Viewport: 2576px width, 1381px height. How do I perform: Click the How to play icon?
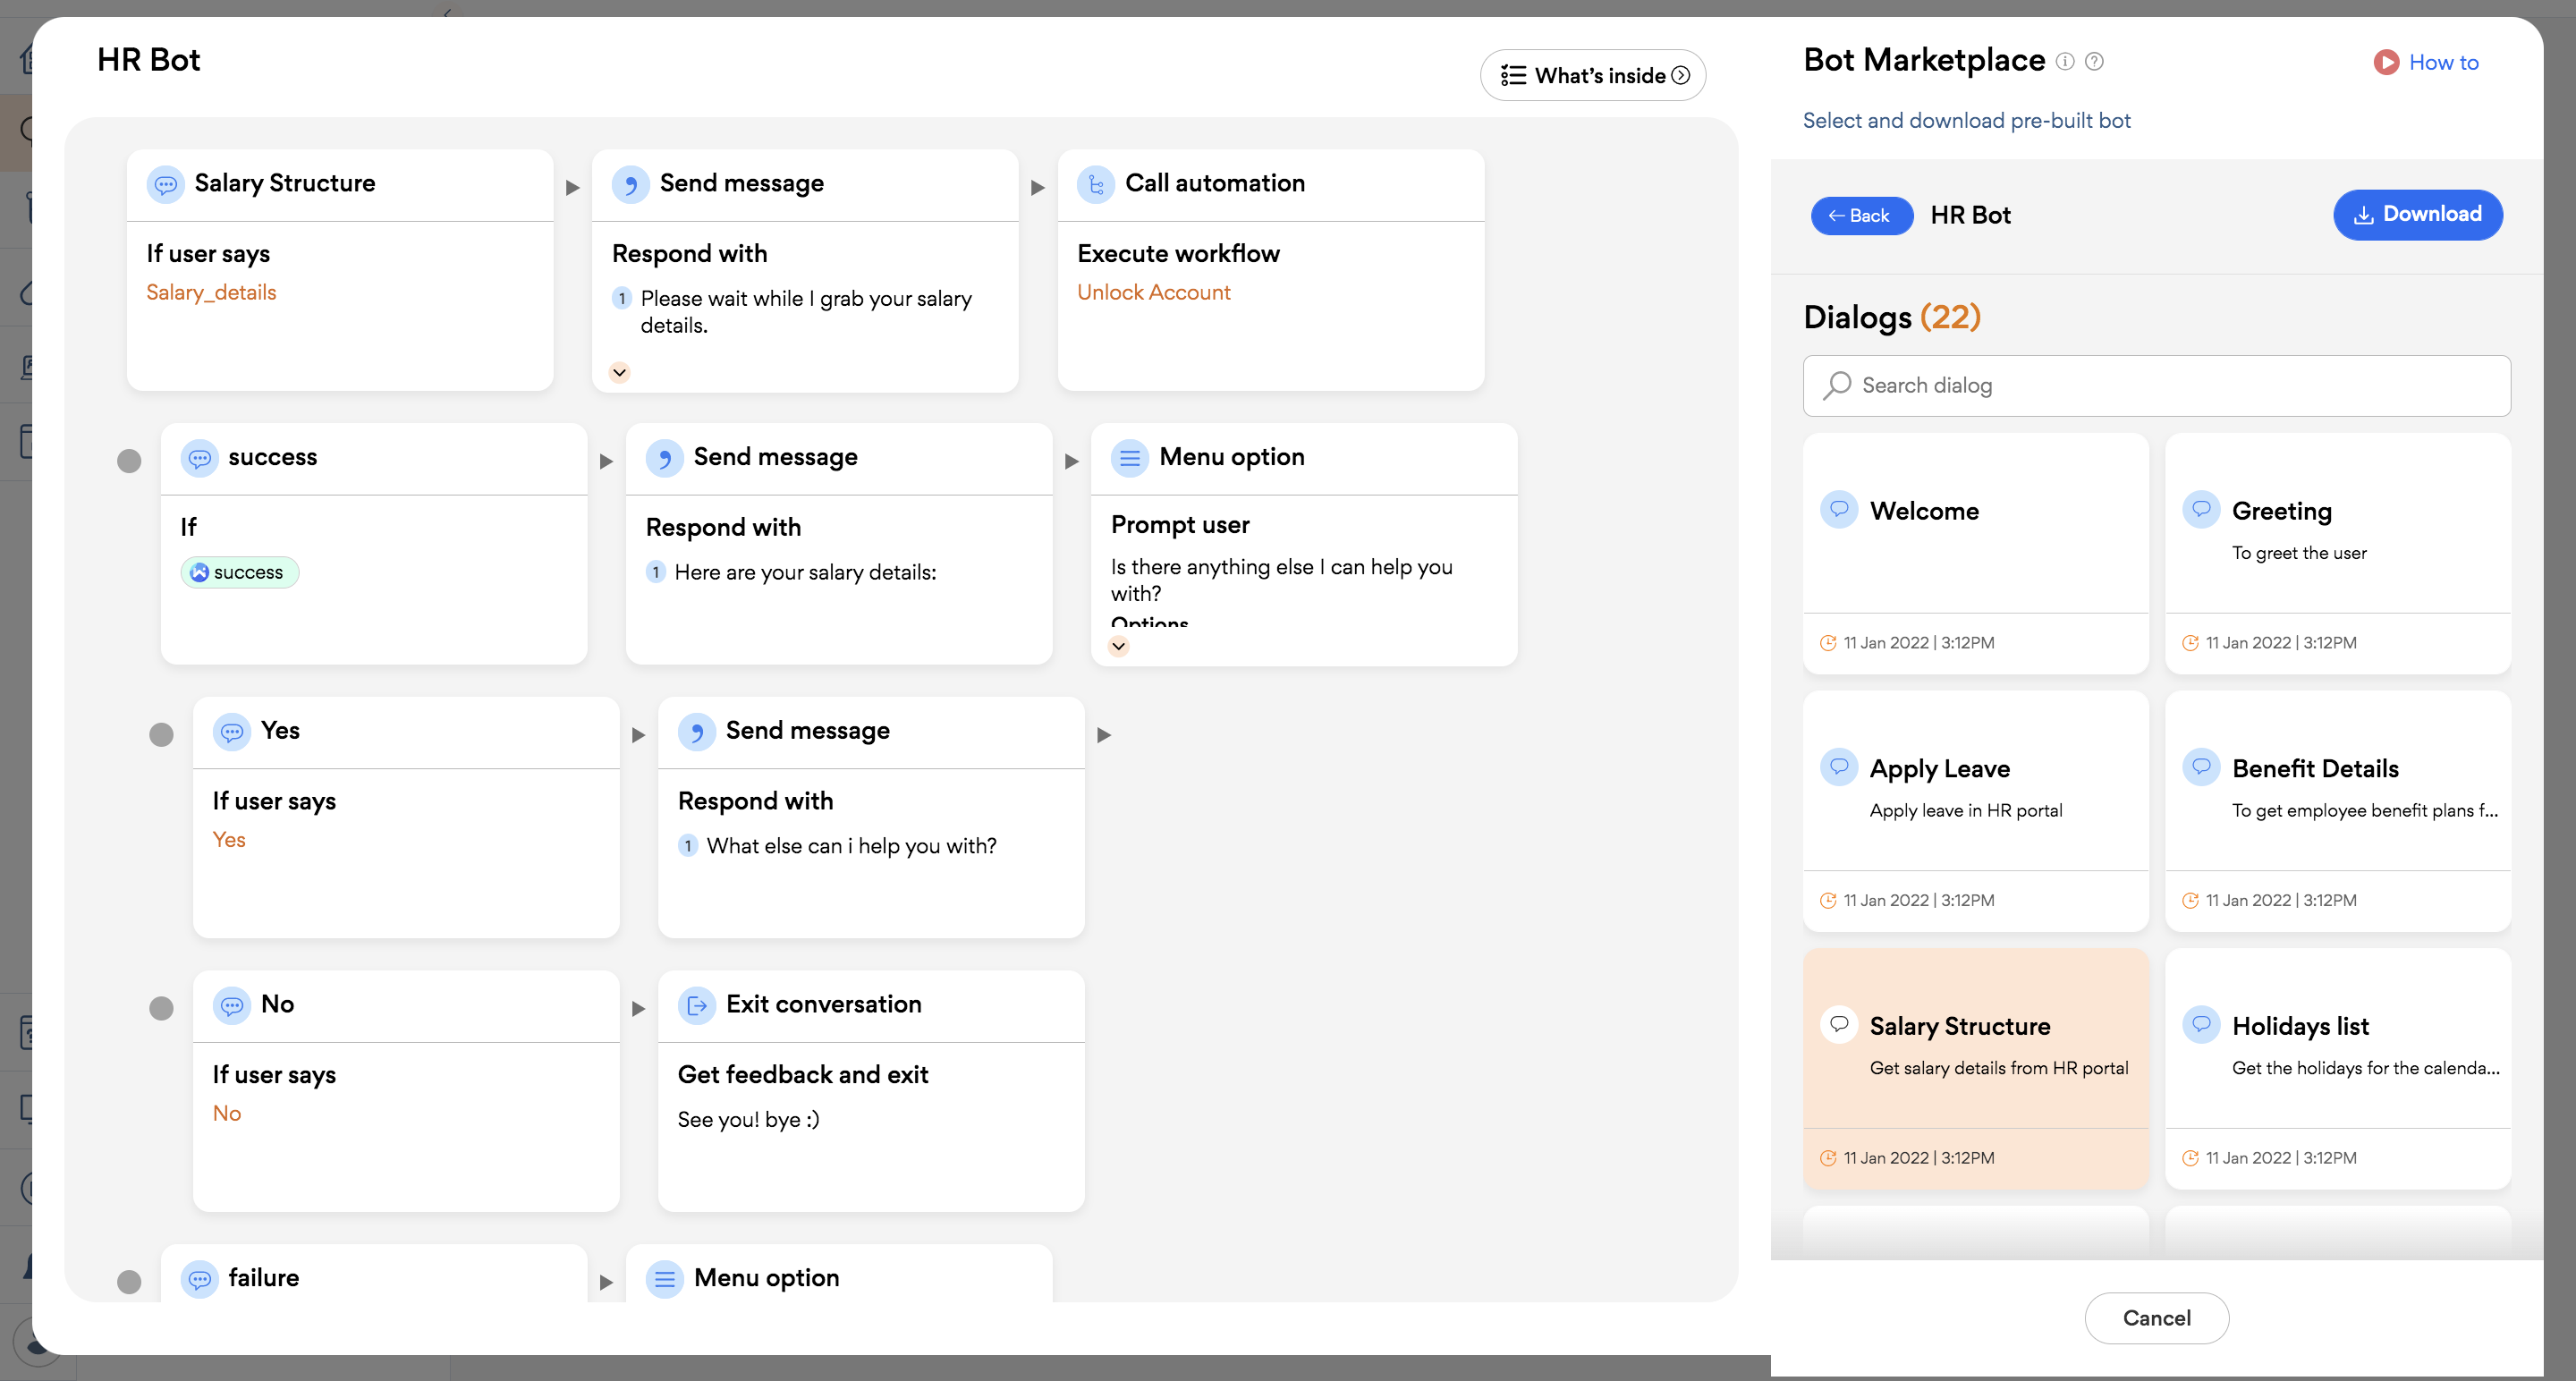point(2386,62)
